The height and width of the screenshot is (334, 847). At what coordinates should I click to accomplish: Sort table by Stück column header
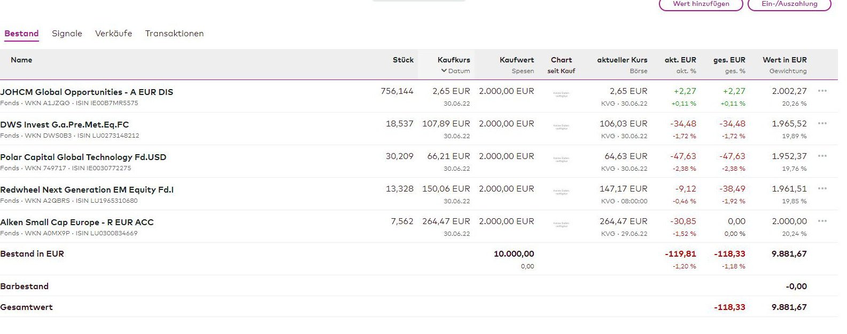pyautogui.click(x=403, y=60)
